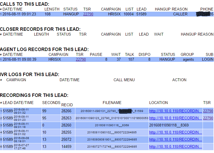Select talk time 107 in Agent Log
214x153 pixels.
point(131,59)
